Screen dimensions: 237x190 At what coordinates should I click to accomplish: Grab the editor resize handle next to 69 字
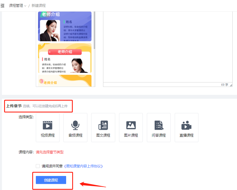click(x=231, y=85)
